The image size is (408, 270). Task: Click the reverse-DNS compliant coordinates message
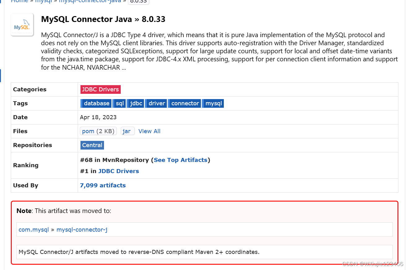pyautogui.click(x=139, y=252)
